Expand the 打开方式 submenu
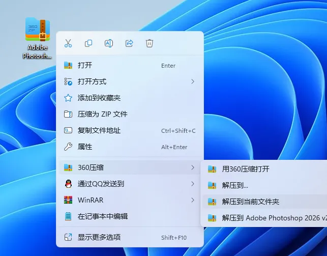 pyautogui.click(x=130, y=81)
